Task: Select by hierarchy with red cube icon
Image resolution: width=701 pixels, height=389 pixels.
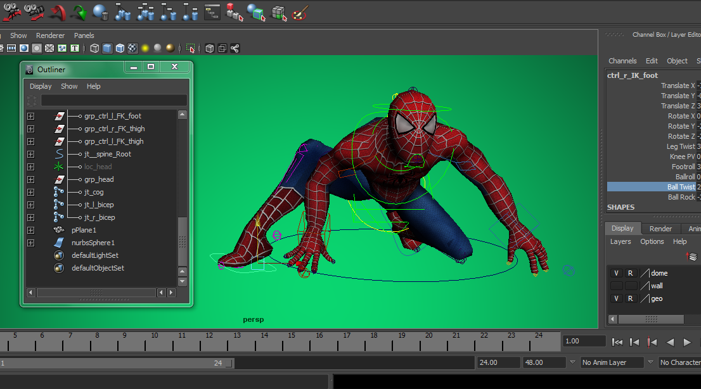Action: pyautogui.click(x=235, y=13)
